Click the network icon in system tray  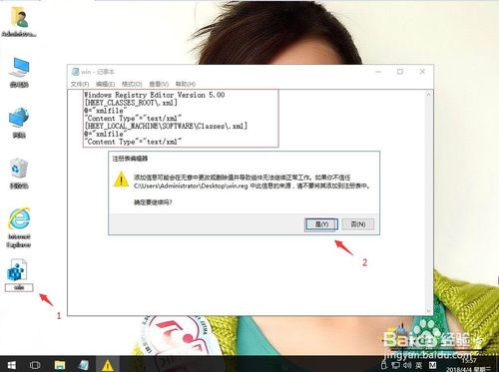(395, 365)
